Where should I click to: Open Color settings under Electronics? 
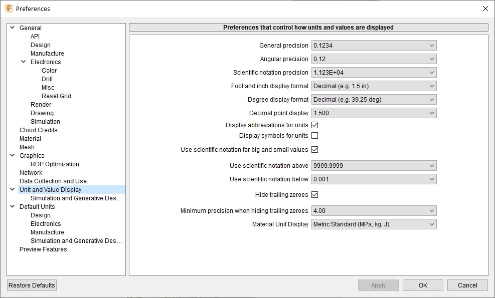[x=49, y=70]
